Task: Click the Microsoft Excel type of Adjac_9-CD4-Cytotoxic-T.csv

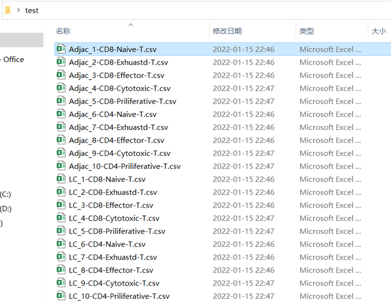Action: click(330, 153)
